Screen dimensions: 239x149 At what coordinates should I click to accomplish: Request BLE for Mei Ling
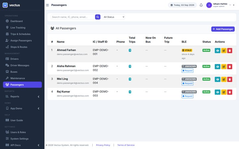pos(188,83)
